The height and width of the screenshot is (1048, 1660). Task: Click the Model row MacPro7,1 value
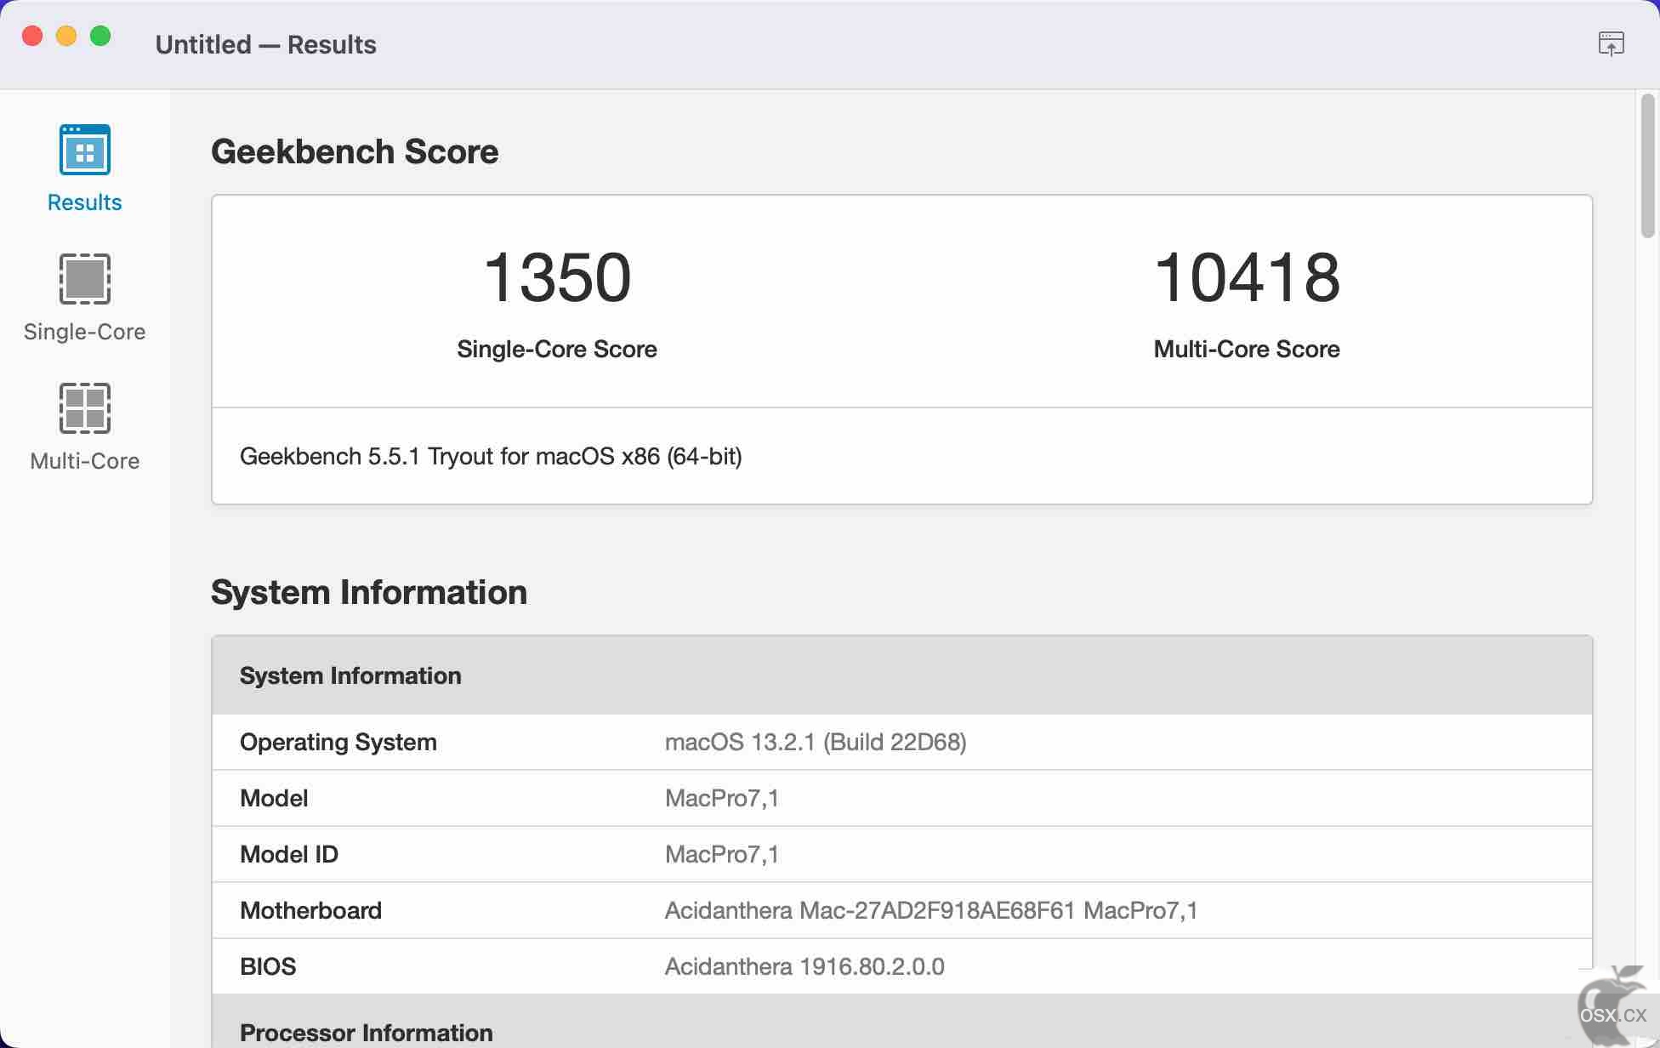pos(722,798)
